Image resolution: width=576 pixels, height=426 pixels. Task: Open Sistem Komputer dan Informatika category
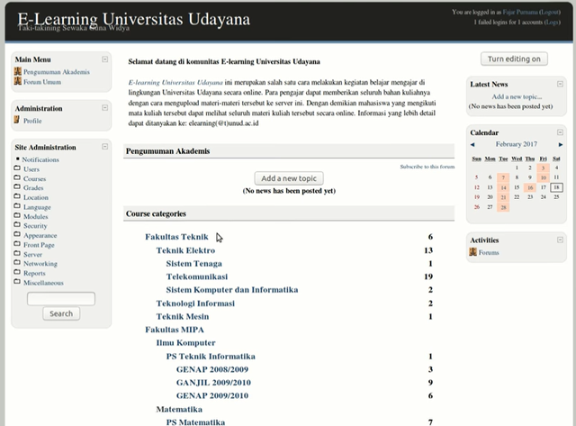(x=232, y=290)
